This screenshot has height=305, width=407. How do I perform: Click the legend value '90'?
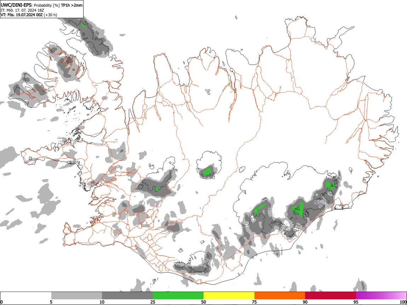pos(305,302)
